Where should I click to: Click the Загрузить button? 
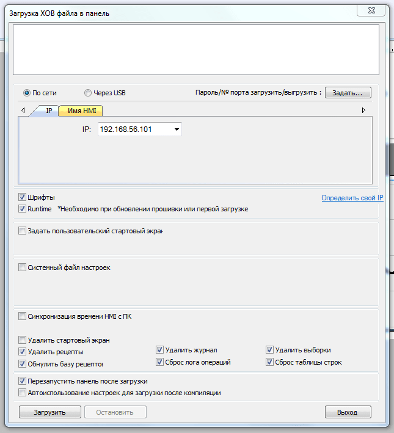tap(50, 412)
